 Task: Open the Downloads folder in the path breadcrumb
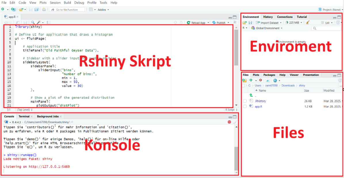[288, 85]
